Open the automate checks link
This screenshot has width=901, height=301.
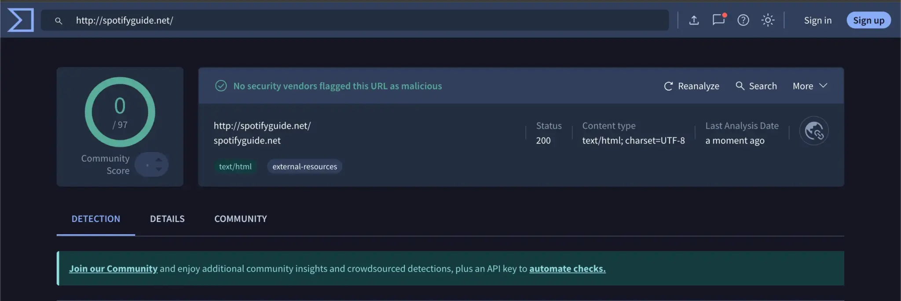click(568, 269)
